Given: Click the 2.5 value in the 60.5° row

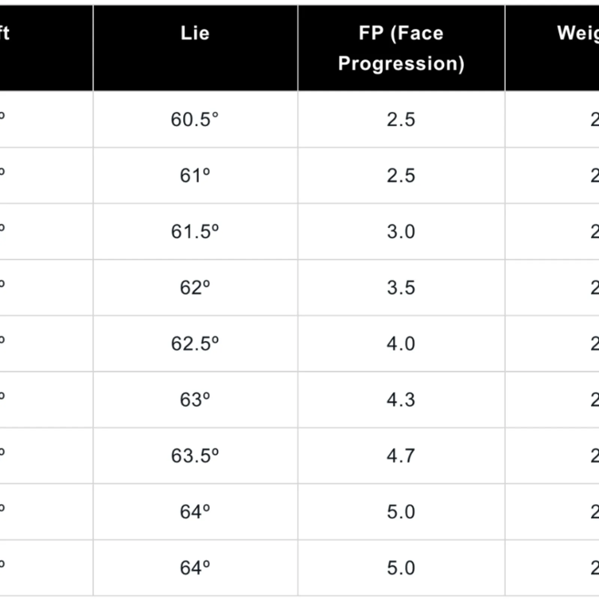Looking at the screenshot, I should 401,120.
